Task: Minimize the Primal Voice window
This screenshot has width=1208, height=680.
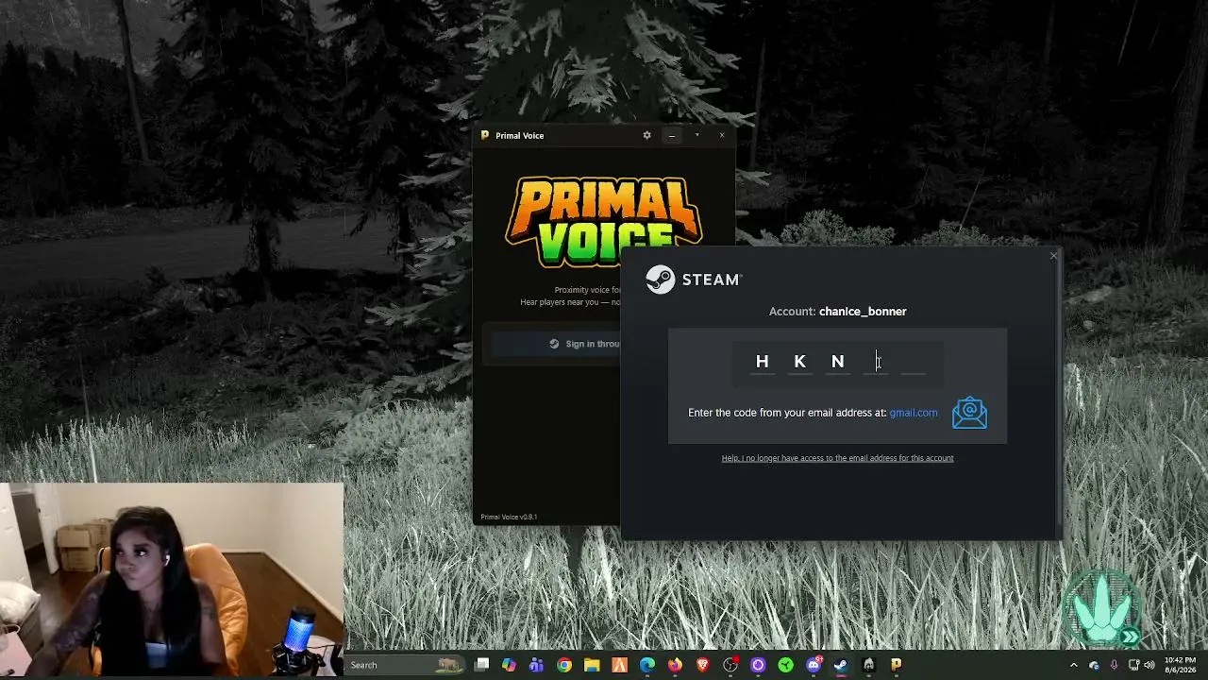Action: [672, 135]
